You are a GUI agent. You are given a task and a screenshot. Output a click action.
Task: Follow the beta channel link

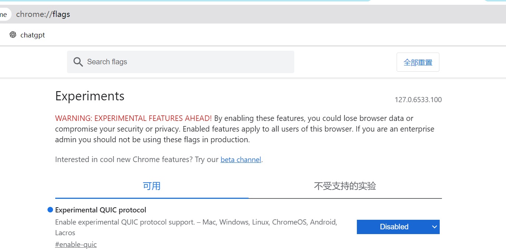pyautogui.click(x=241, y=160)
